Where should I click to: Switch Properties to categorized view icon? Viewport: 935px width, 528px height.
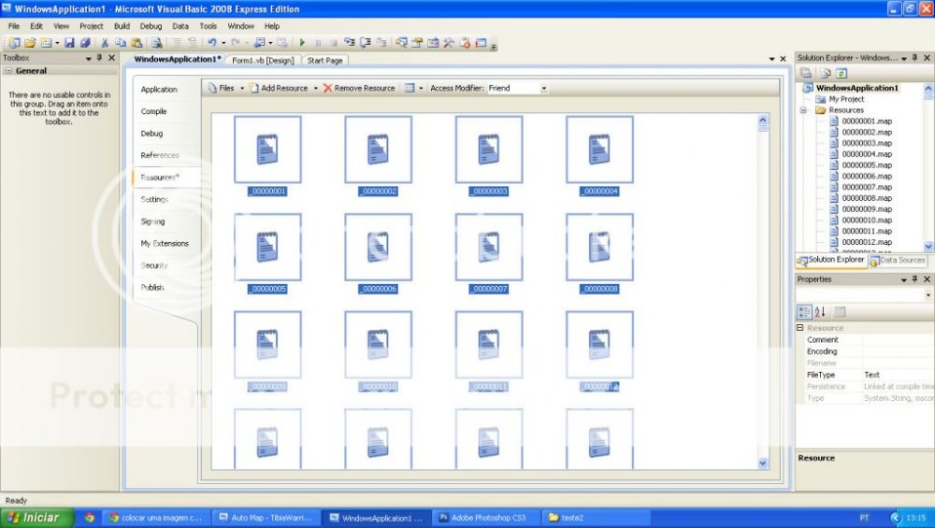(804, 312)
